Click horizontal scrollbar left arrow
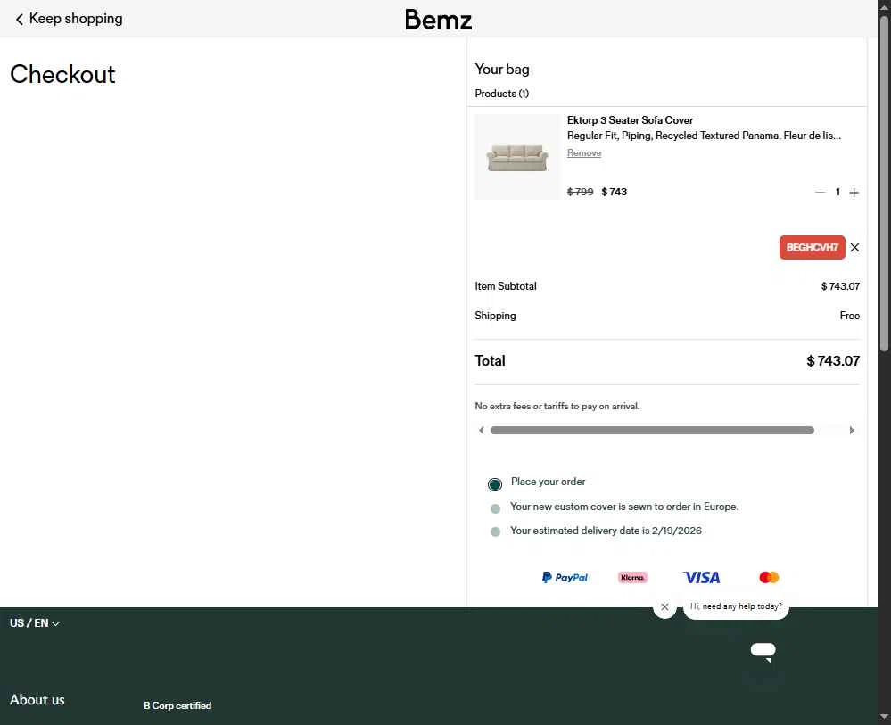Screen dimensions: 891x725 [482, 430]
